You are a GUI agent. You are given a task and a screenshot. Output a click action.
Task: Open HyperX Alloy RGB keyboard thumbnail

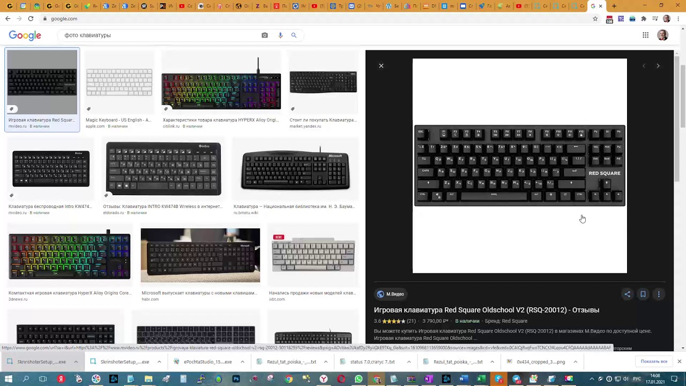pyautogui.click(x=221, y=83)
